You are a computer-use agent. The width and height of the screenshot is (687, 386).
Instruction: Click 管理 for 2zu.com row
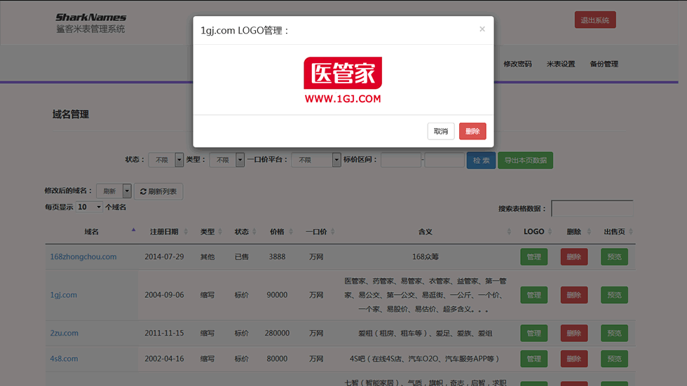pos(533,333)
